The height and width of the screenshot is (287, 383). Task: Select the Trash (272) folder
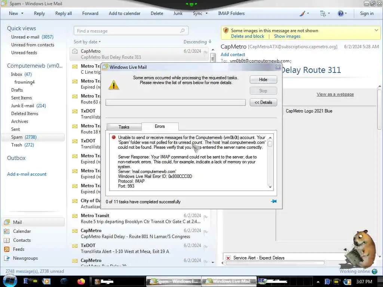click(22, 145)
